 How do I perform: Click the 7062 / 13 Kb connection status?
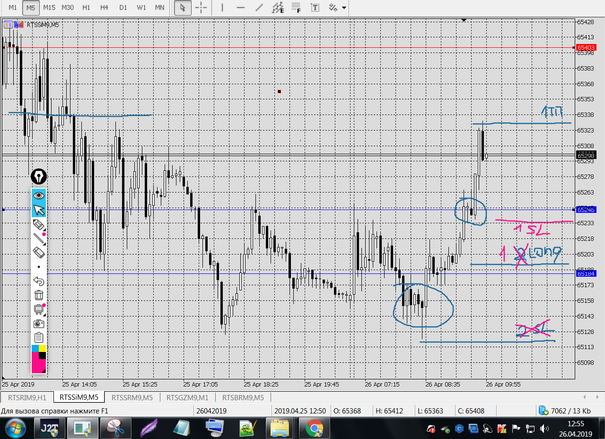click(565, 411)
